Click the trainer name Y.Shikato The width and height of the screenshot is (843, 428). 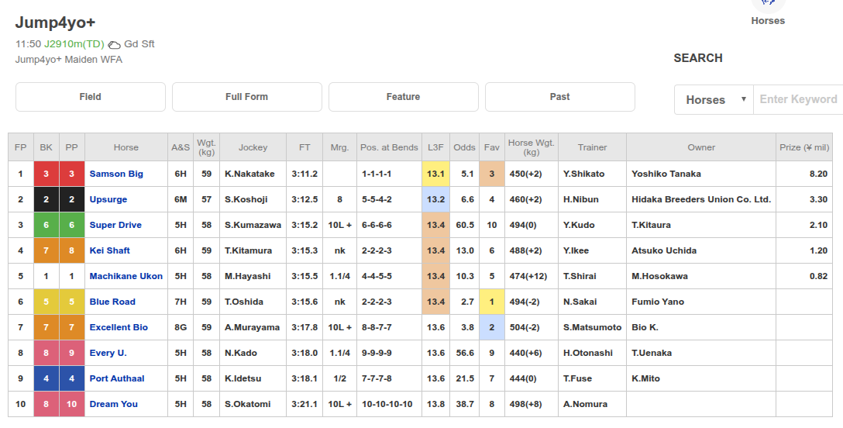[x=584, y=174]
